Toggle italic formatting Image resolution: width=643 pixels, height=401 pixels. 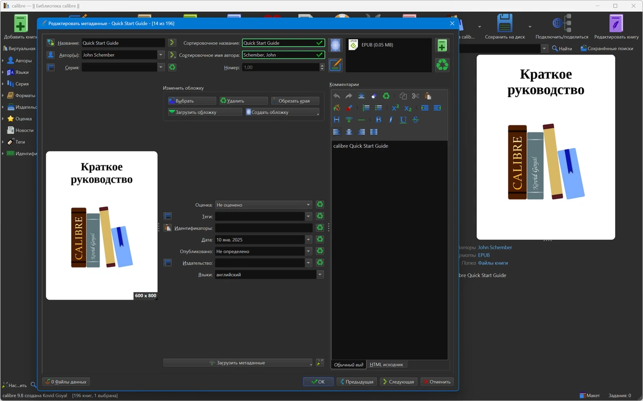pos(391,120)
